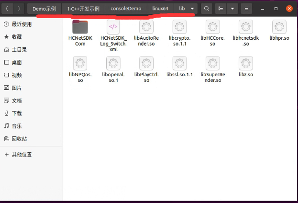Select libz.so file icon
This screenshot has height=203, width=298.
246,63
